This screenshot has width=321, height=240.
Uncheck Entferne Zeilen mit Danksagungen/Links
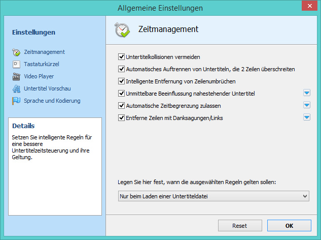pos(121,118)
